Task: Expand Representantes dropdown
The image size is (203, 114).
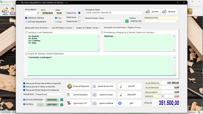Action: tap(176, 21)
